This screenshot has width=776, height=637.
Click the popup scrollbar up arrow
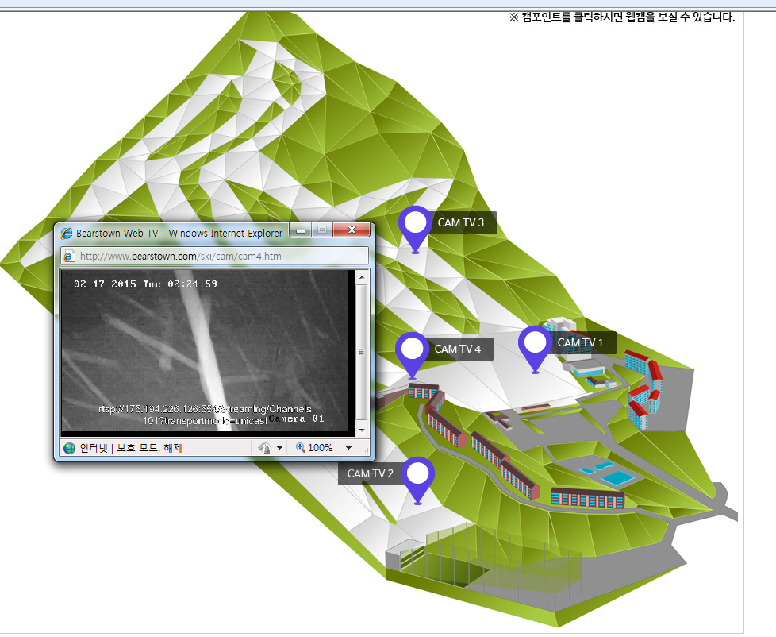click(x=361, y=276)
